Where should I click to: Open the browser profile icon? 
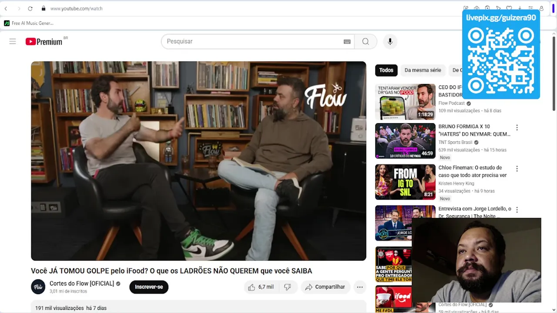tap(541, 8)
